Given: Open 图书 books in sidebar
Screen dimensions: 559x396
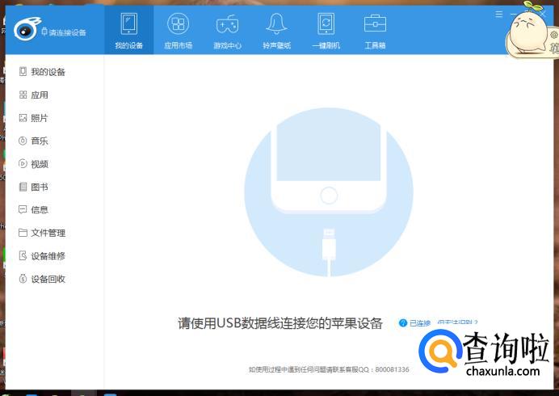Looking at the screenshot, I should click(40, 187).
